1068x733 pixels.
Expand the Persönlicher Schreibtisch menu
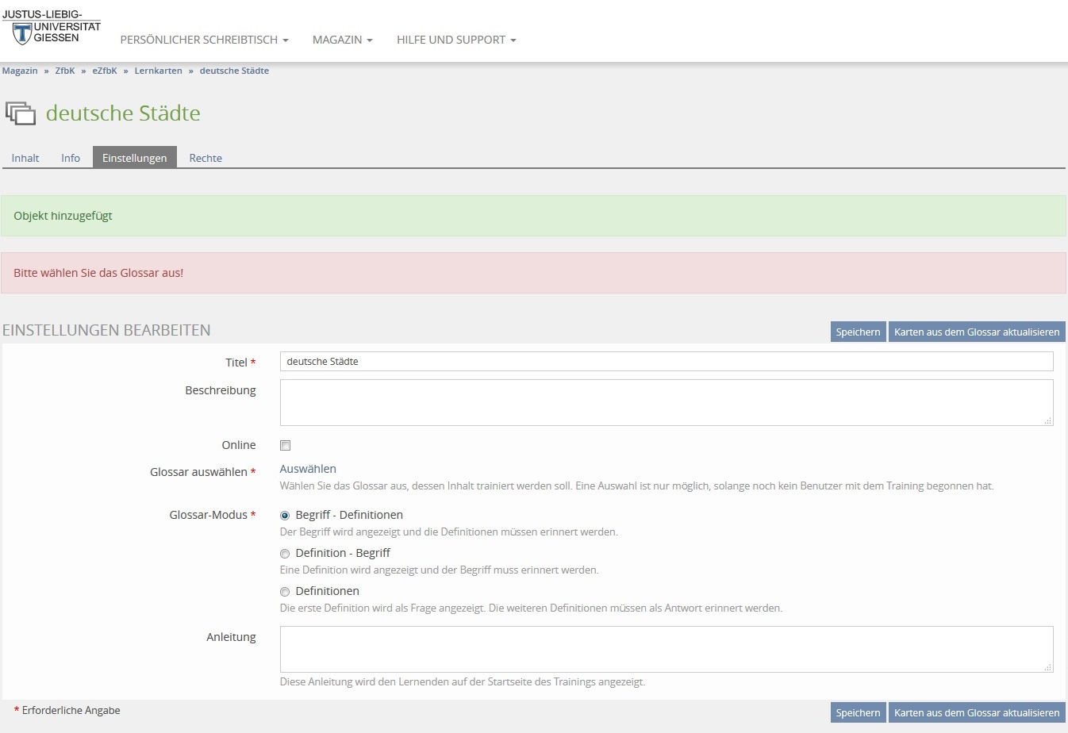coord(204,40)
